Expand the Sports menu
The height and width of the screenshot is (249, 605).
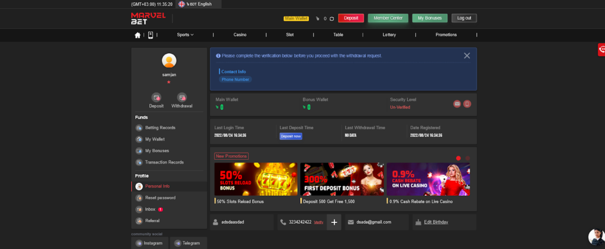[x=185, y=35]
